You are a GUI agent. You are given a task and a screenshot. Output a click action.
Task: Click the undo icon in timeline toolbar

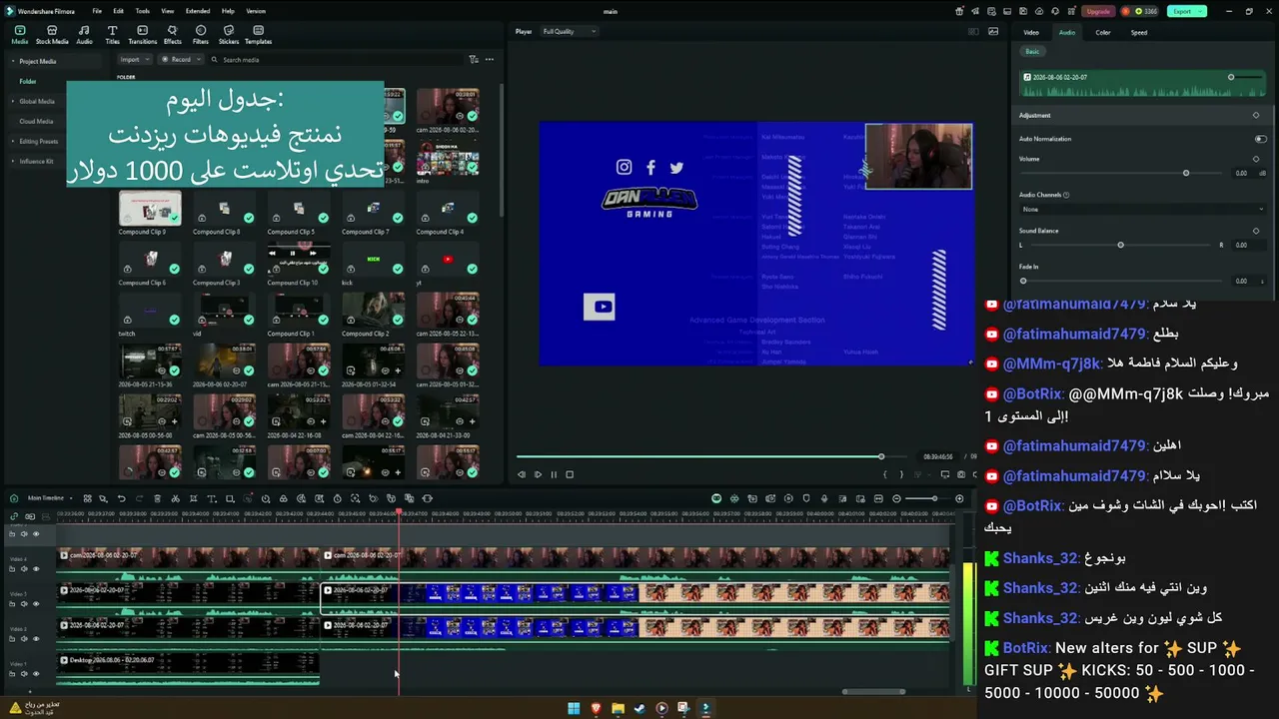[x=122, y=498]
